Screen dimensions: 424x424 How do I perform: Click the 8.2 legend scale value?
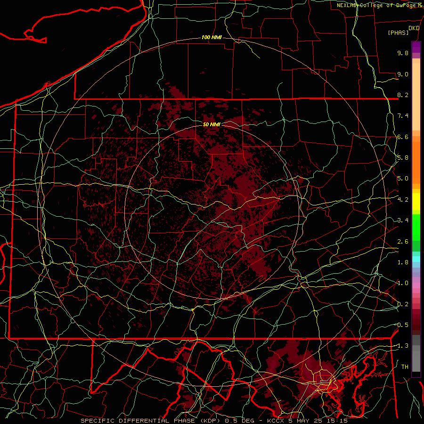[403, 95]
